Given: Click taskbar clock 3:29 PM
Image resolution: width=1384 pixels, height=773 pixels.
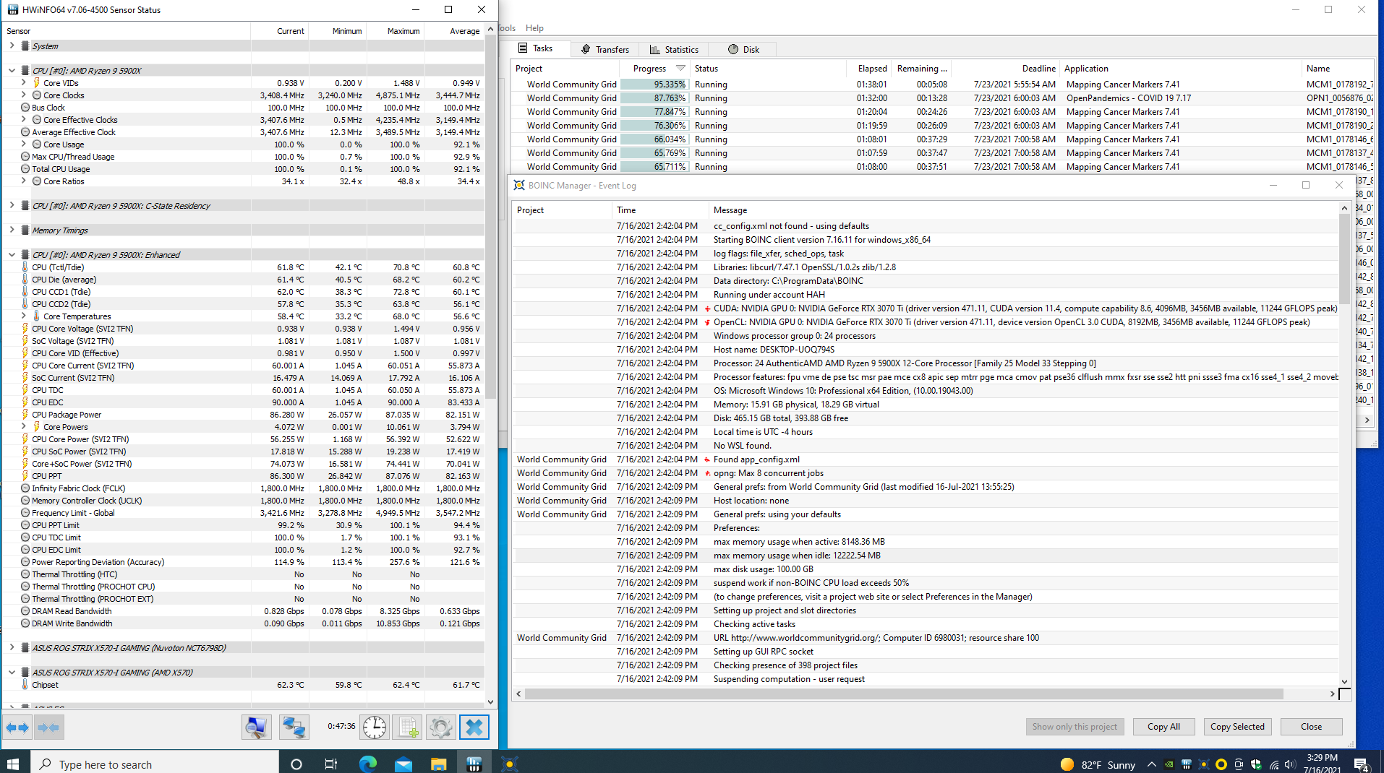Looking at the screenshot, I should (1323, 763).
